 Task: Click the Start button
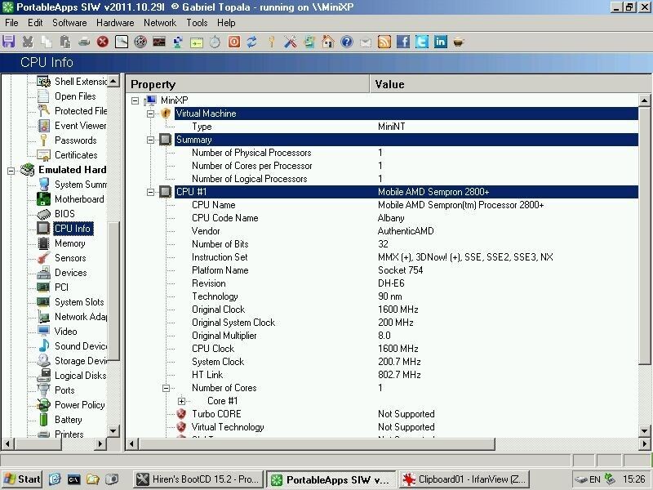[22, 479]
